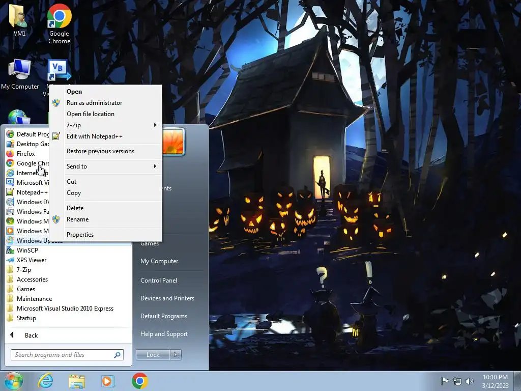Click the Internet Explorer icon in Start menu list
Screen dimensions: 521x391
10,173
